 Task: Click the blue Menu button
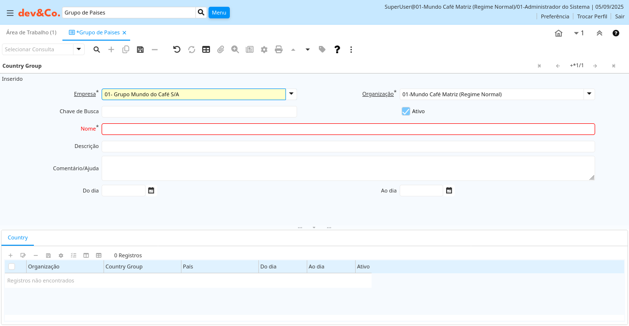point(219,13)
